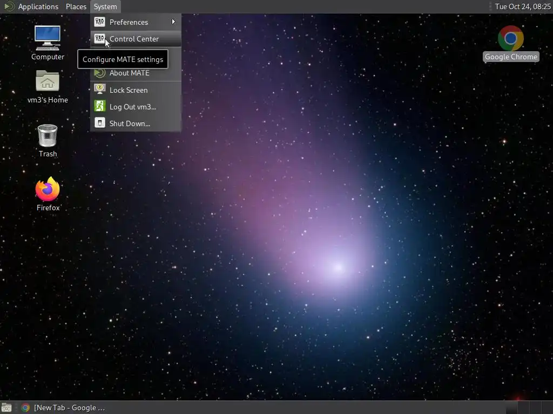Click the green Log Out icon

click(x=99, y=106)
